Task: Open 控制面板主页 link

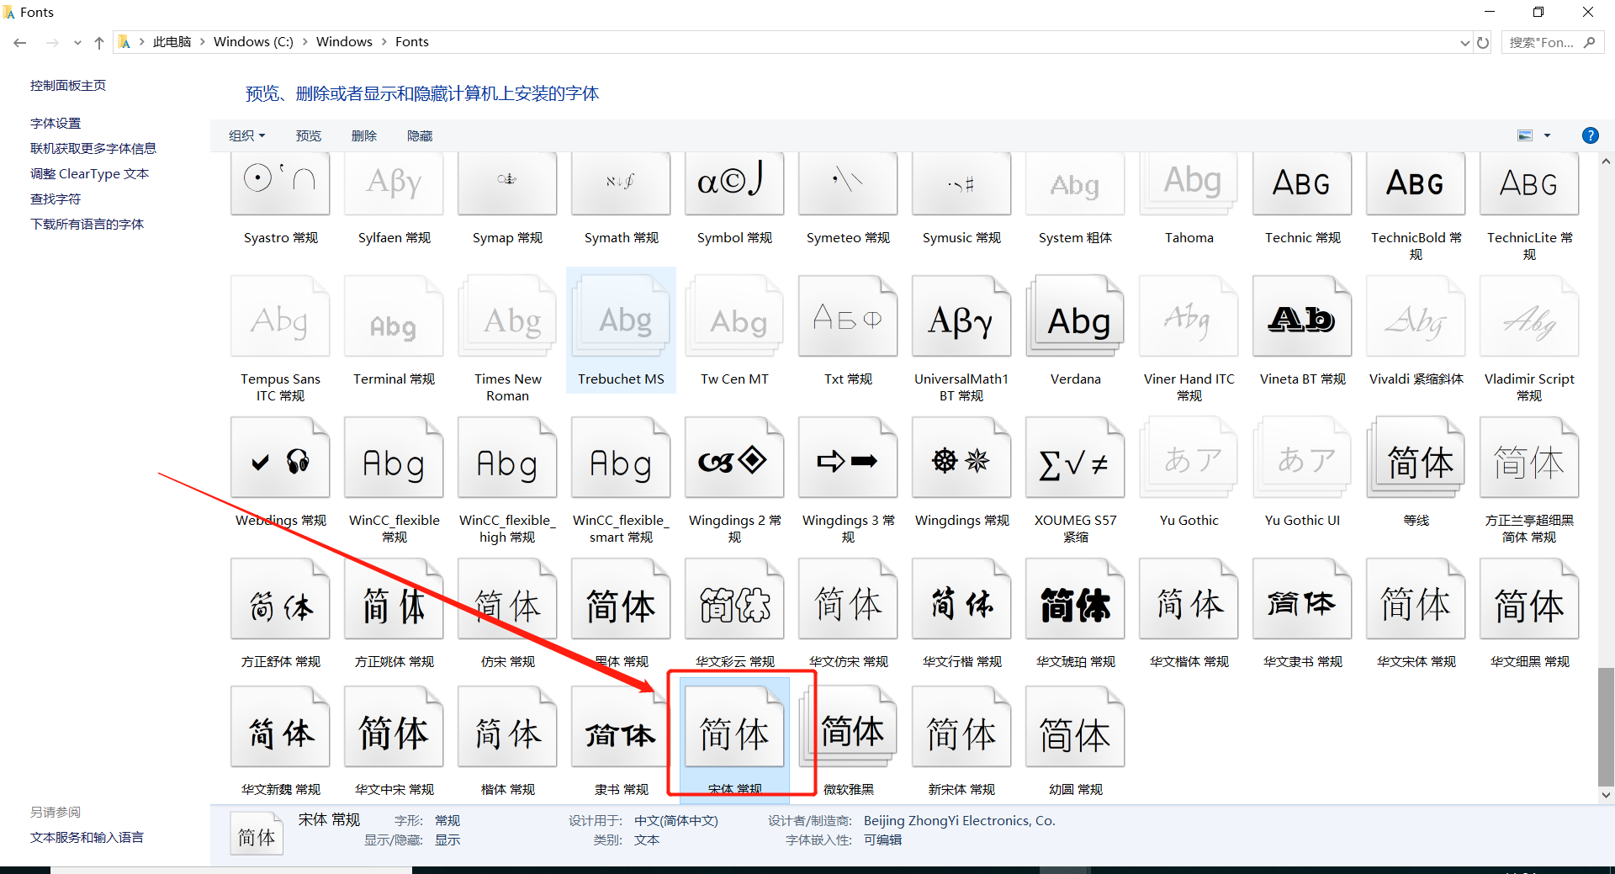Action: [68, 86]
